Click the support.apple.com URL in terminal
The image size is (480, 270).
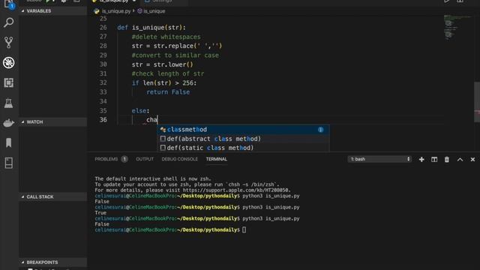coord(236,190)
